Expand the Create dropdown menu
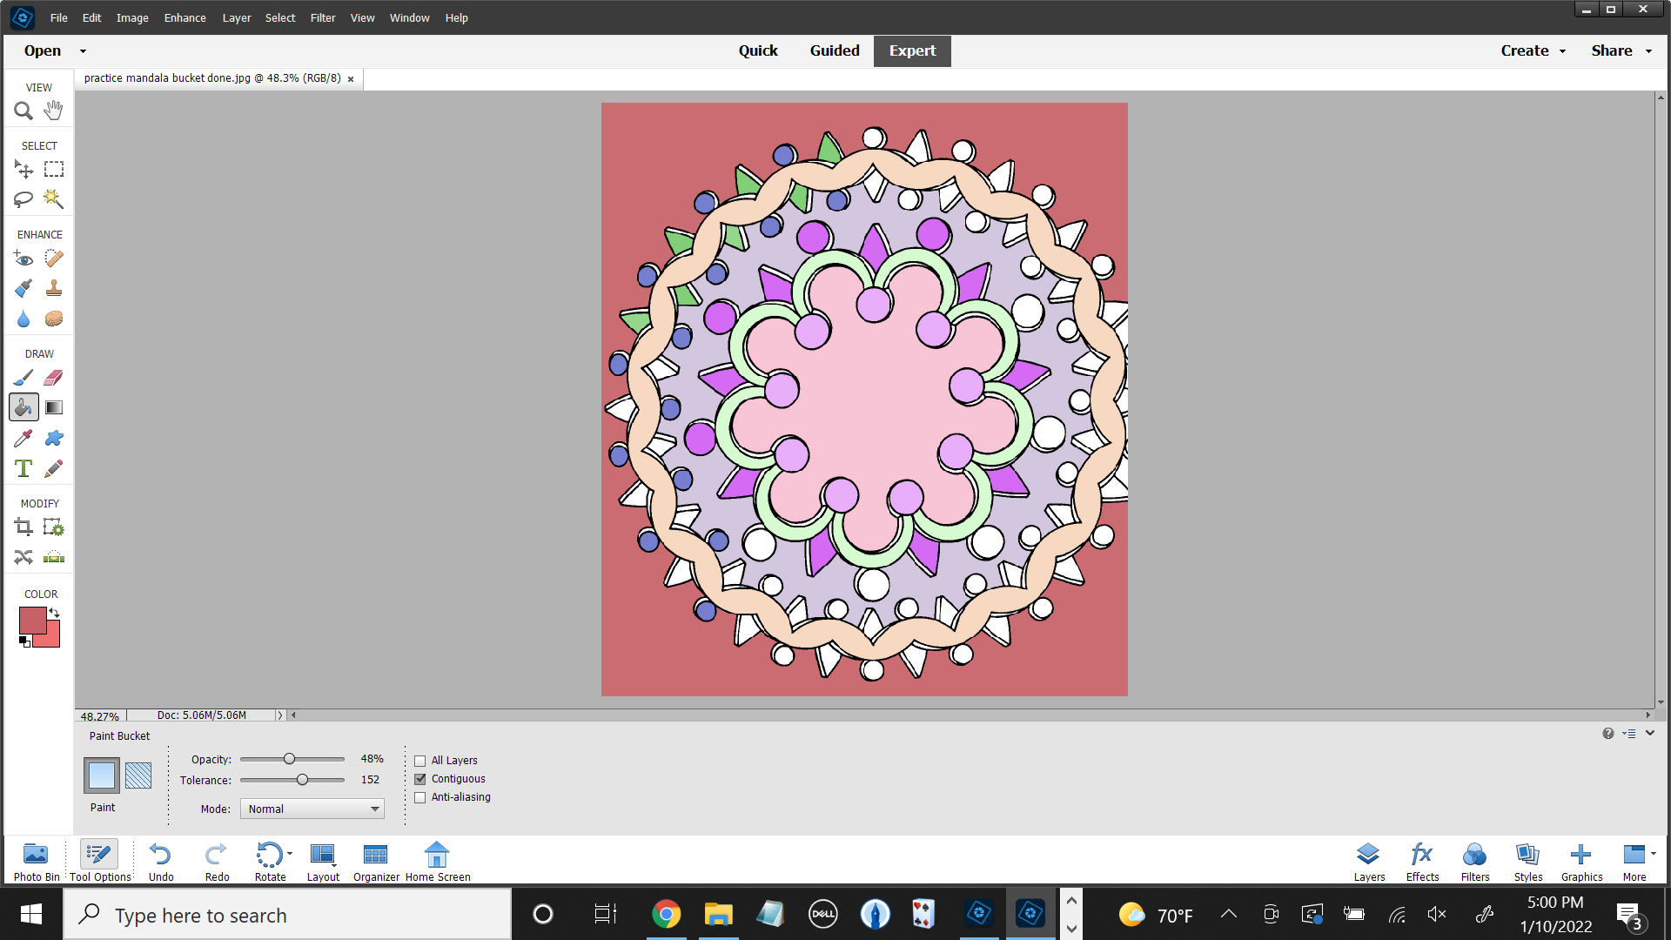The image size is (1671, 940). (x=1533, y=50)
